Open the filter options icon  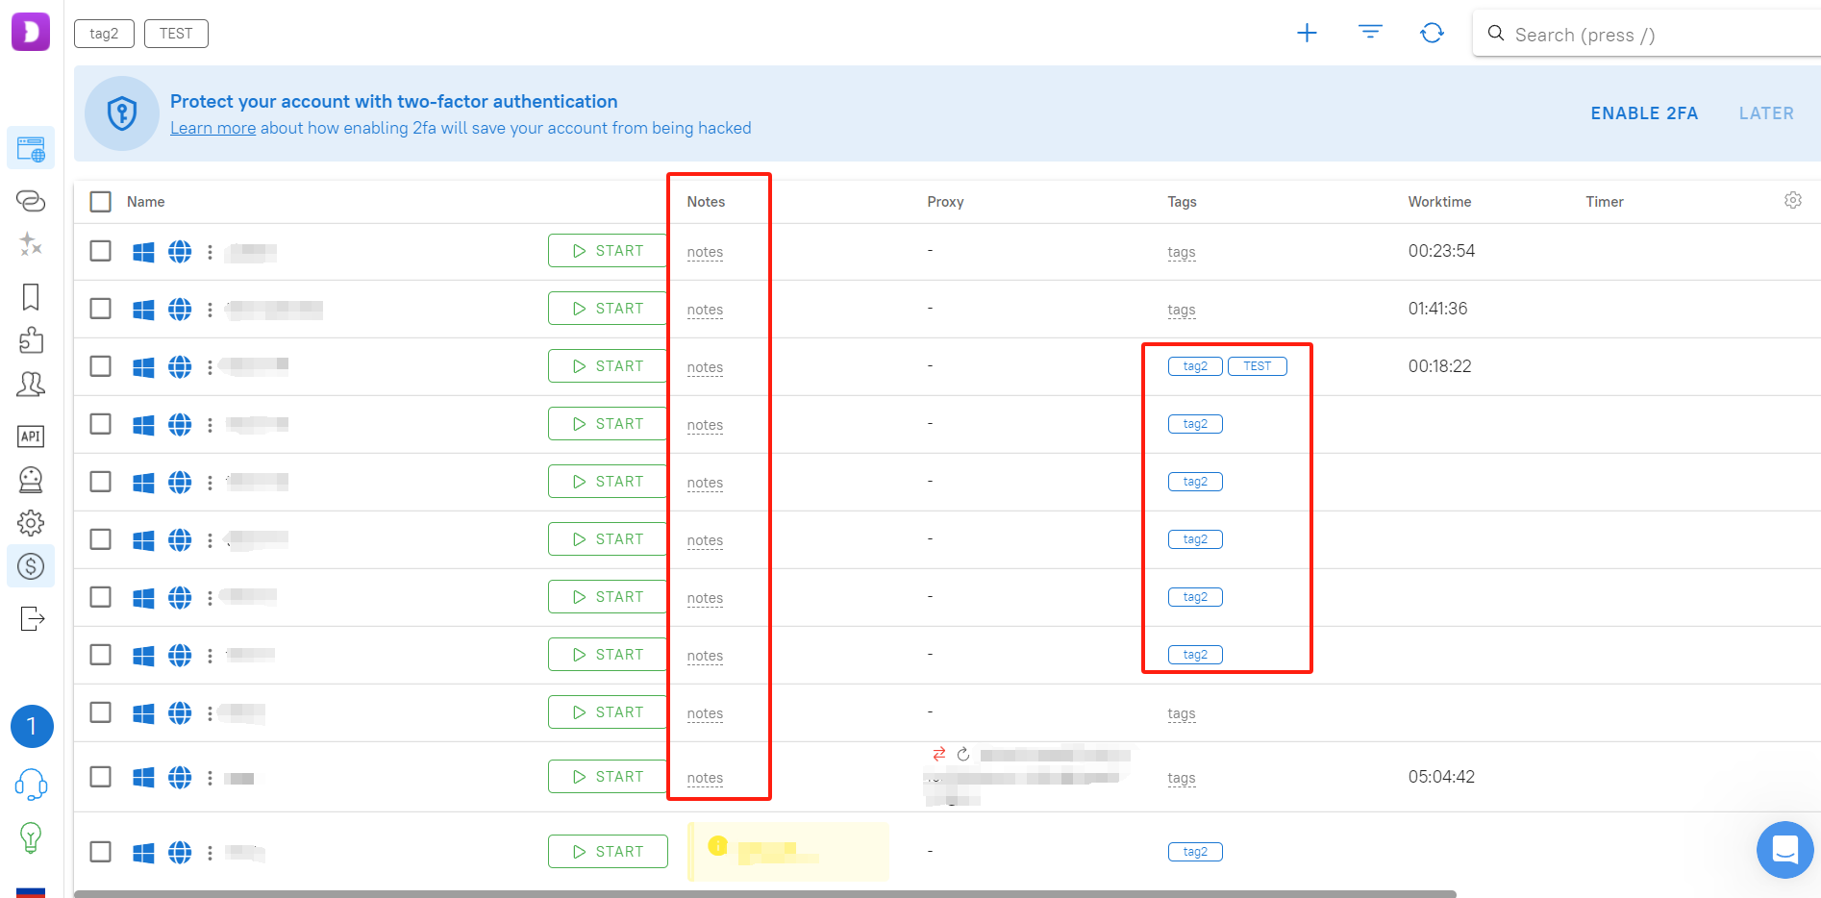pyautogui.click(x=1369, y=32)
